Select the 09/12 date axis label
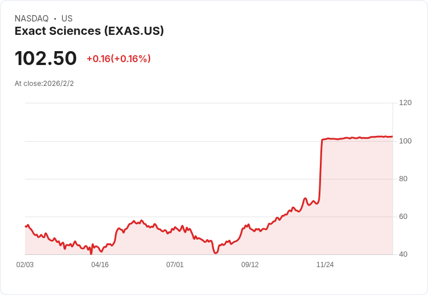 250,265
